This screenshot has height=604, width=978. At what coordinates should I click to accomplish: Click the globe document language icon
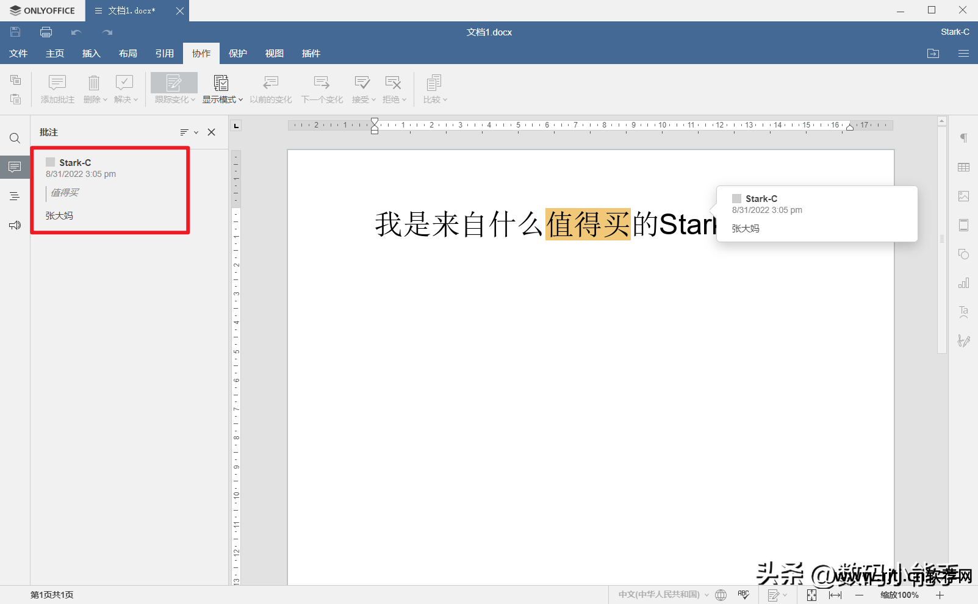[x=721, y=595]
